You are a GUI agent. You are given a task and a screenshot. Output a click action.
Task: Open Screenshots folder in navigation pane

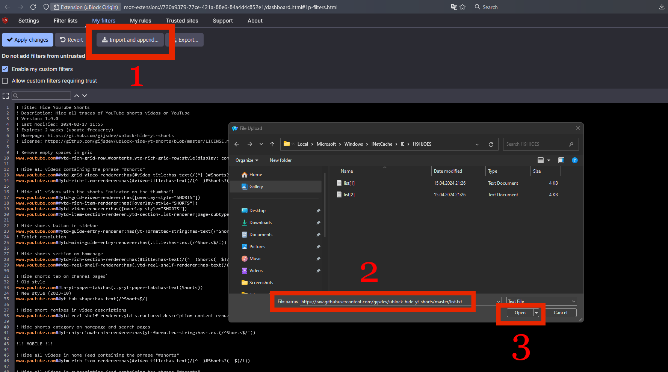click(x=261, y=283)
